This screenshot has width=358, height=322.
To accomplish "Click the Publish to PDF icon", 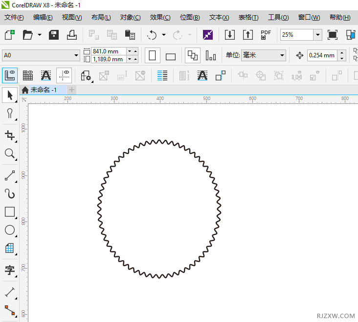I will [266, 35].
